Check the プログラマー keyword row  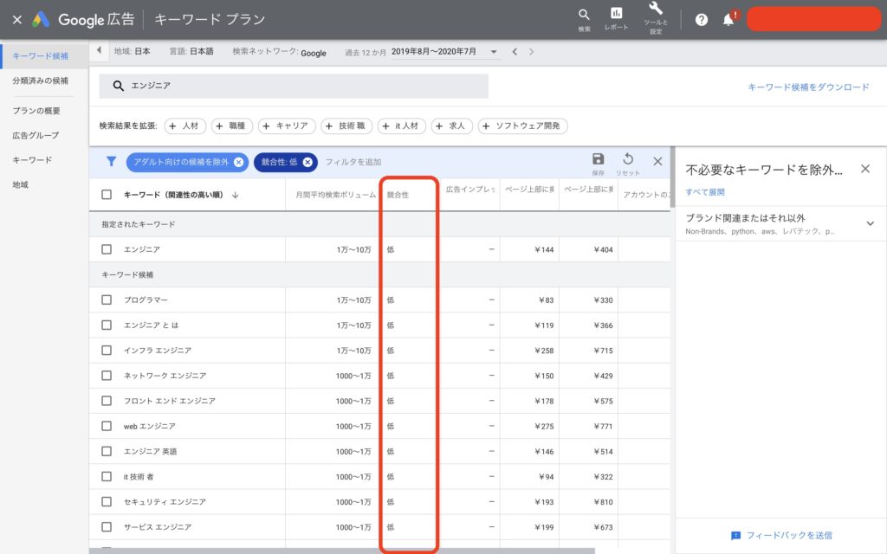(107, 300)
